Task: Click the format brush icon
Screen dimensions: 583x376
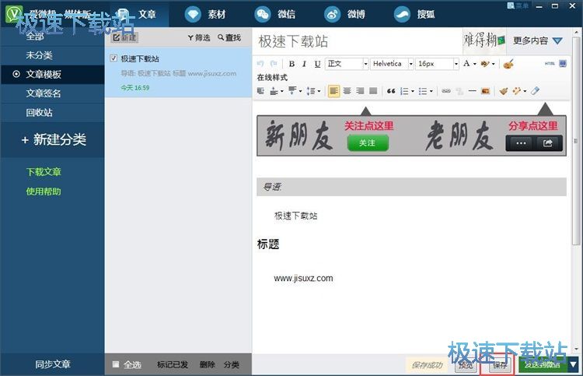Action: [504, 91]
